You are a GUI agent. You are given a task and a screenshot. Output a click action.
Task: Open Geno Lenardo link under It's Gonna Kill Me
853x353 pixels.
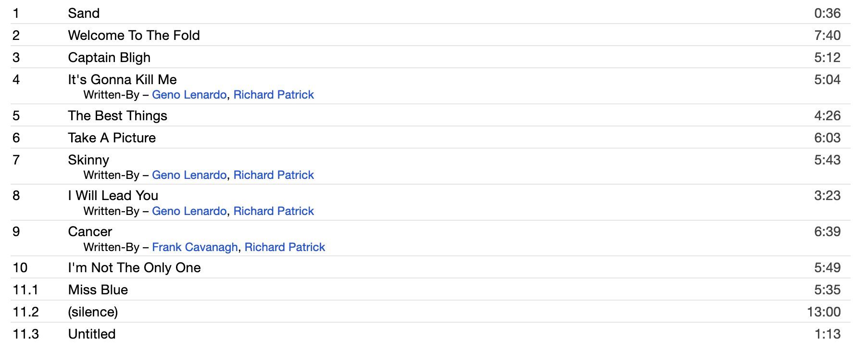coord(189,95)
